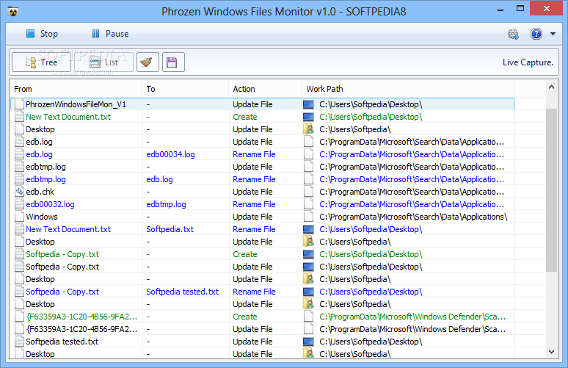Select green {F63359A3-1C20-4B56-9FA2... Create entry
The width and height of the screenshot is (568, 368).
click(81, 317)
